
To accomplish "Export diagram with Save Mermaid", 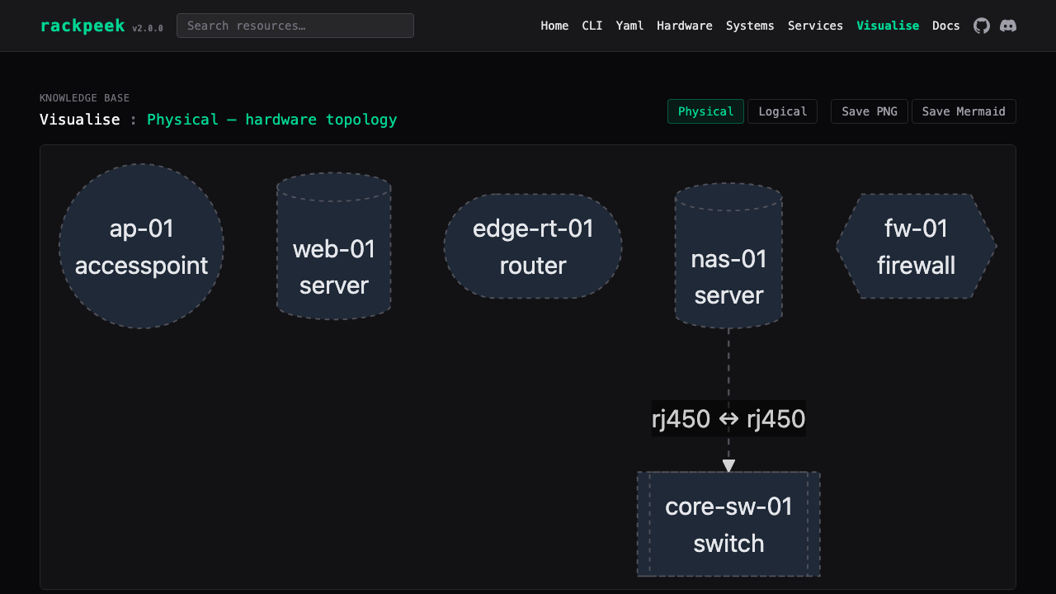I will 964,111.
